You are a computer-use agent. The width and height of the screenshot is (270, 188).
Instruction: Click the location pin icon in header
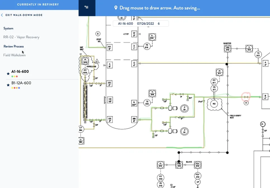(116, 8)
